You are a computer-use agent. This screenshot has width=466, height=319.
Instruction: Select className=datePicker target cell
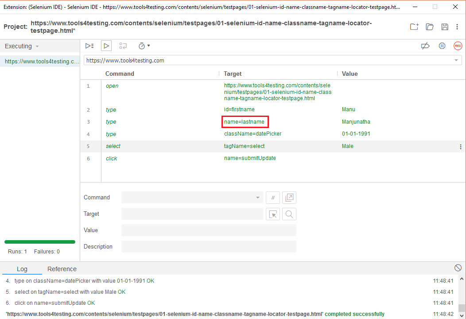(252, 134)
